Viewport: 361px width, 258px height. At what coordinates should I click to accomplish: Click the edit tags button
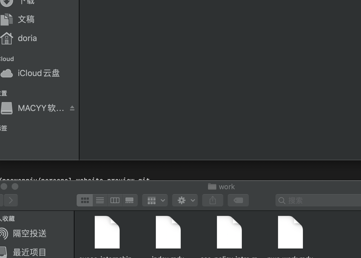pyautogui.click(x=238, y=200)
